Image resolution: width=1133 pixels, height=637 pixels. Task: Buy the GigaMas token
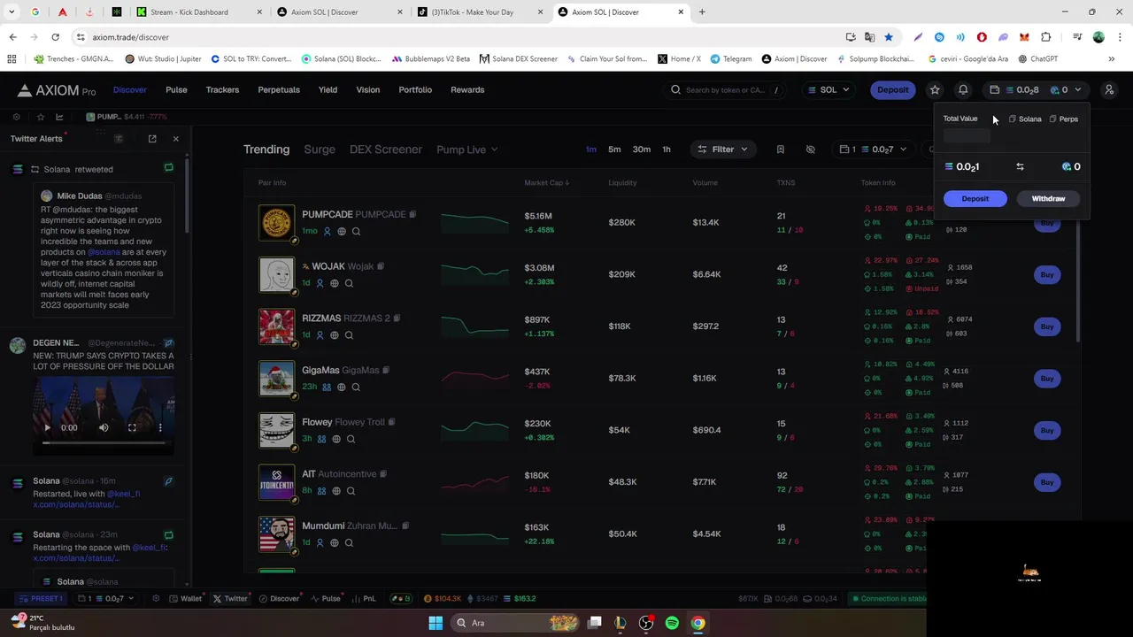[1047, 379]
